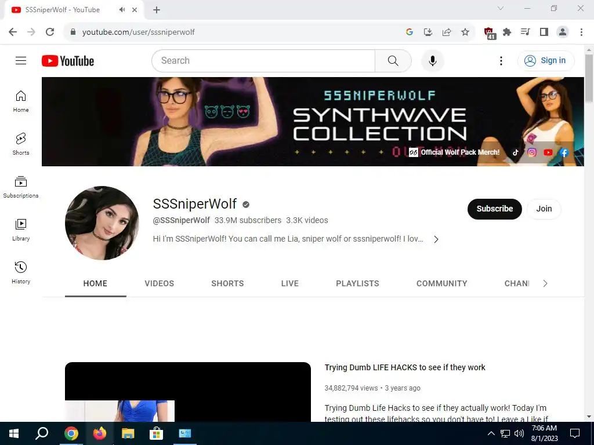The width and height of the screenshot is (594, 445).
Task: Open the TikTok link on banner
Action: click(x=516, y=152)
